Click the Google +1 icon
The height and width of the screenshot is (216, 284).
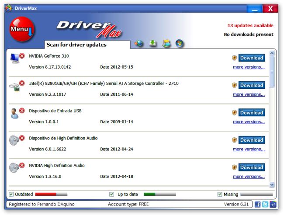(x=273, y=204)
